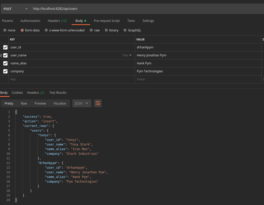Viewport: 264px width, 205px height.
Task: View the response Headers tab
Action: pos(35,93)
